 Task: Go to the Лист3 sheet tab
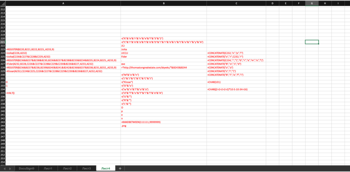pyautogui.click(x=86, y=168)
